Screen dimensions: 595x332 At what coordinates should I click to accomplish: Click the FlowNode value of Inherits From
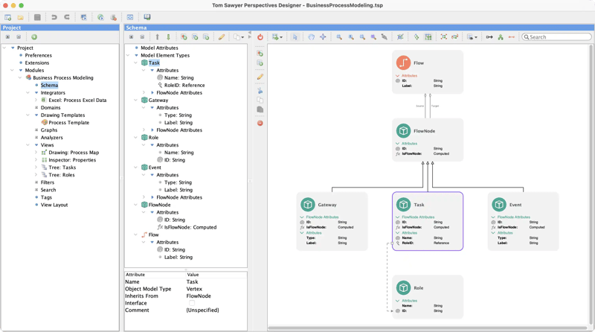(199, 296)
